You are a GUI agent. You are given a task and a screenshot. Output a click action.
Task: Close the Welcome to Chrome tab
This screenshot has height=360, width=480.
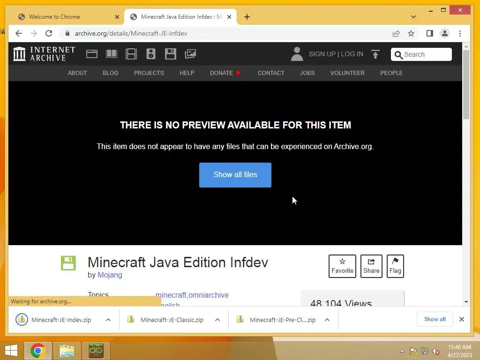pyautogui.click(x=117, y=17)
